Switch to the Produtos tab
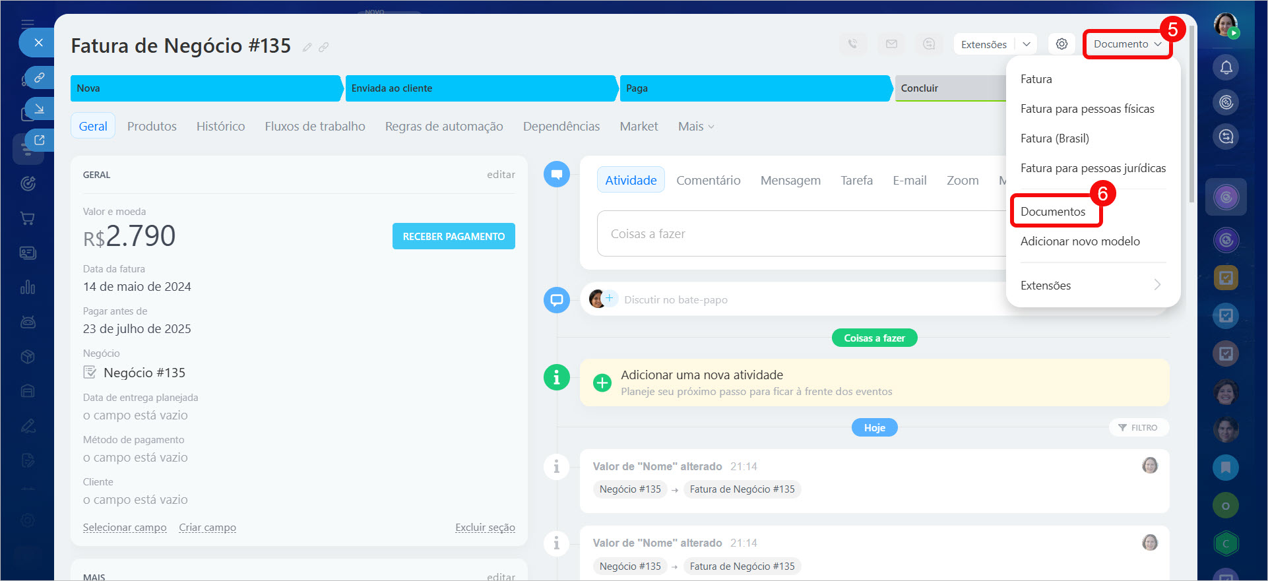The width and height of the screenshot is (1268, 581). tap(152, 127)
